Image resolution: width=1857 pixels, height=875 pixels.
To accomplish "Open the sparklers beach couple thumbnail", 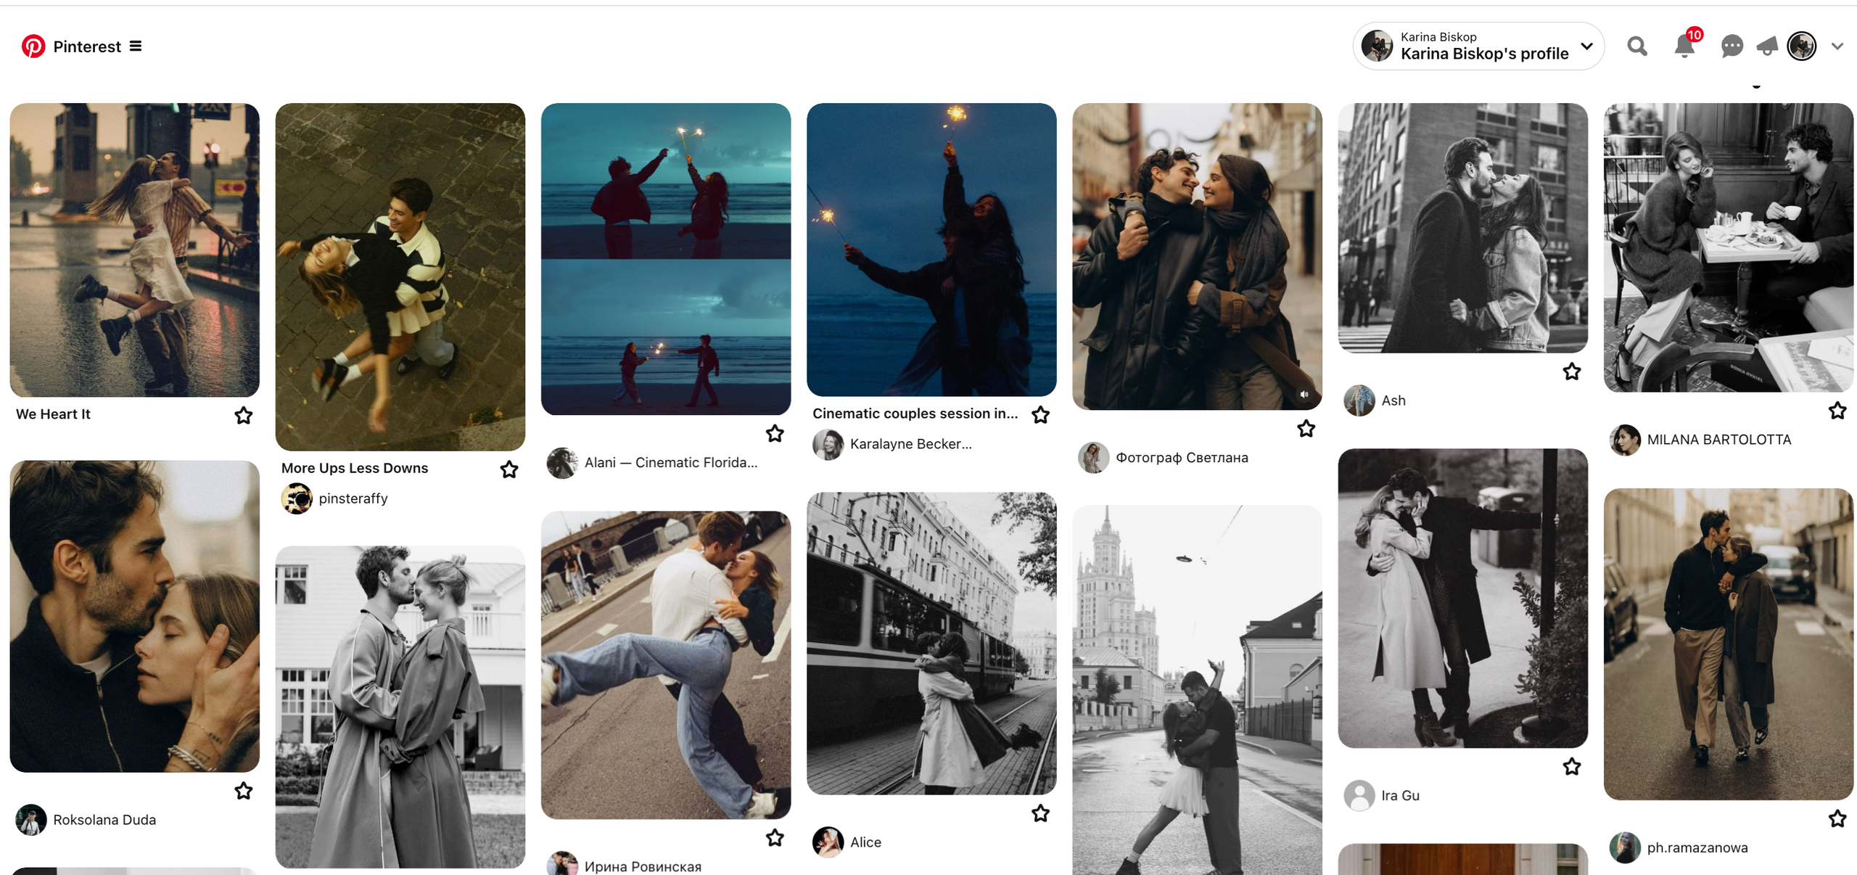I will (665, 259).
